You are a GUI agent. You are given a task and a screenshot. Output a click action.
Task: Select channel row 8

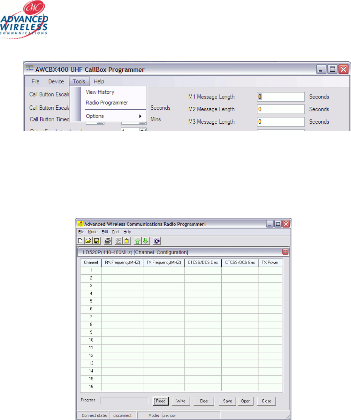coord(181,325)
